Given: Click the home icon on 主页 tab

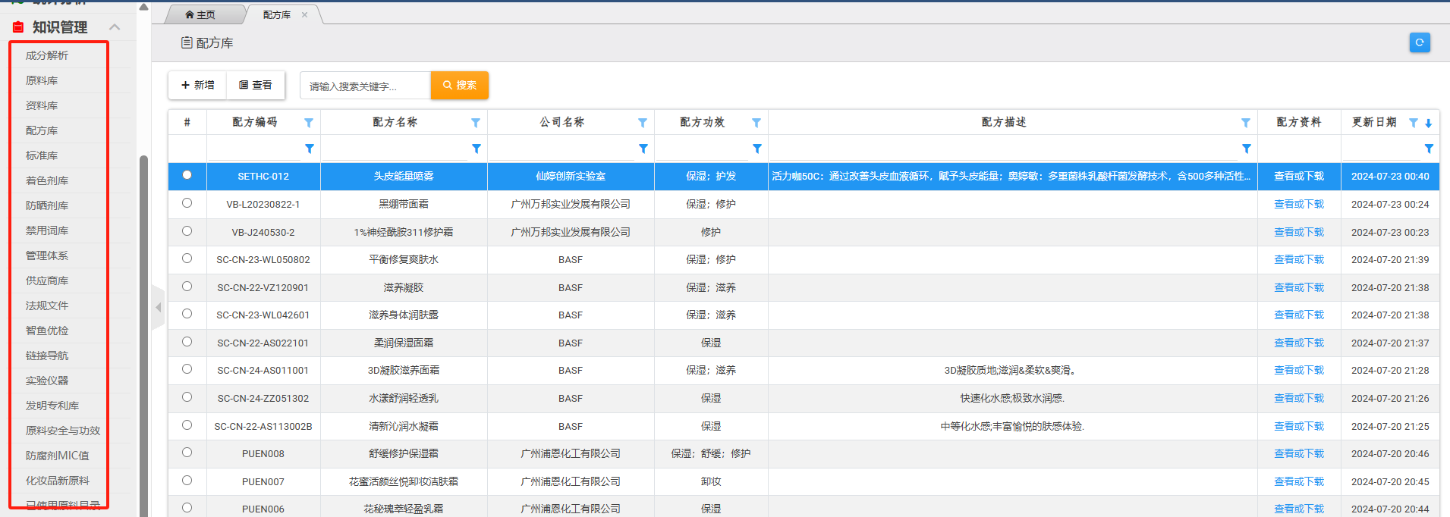Looking at the screenshot, I should click(x=189, y=14).
